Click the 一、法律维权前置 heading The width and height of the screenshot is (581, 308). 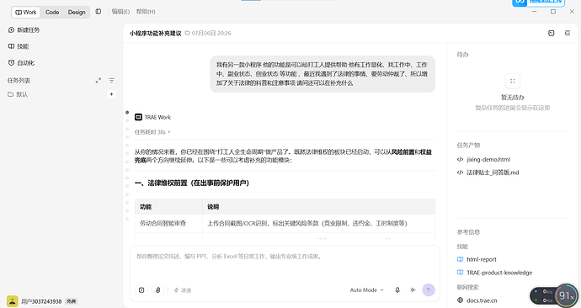click(x=192, y=183)
